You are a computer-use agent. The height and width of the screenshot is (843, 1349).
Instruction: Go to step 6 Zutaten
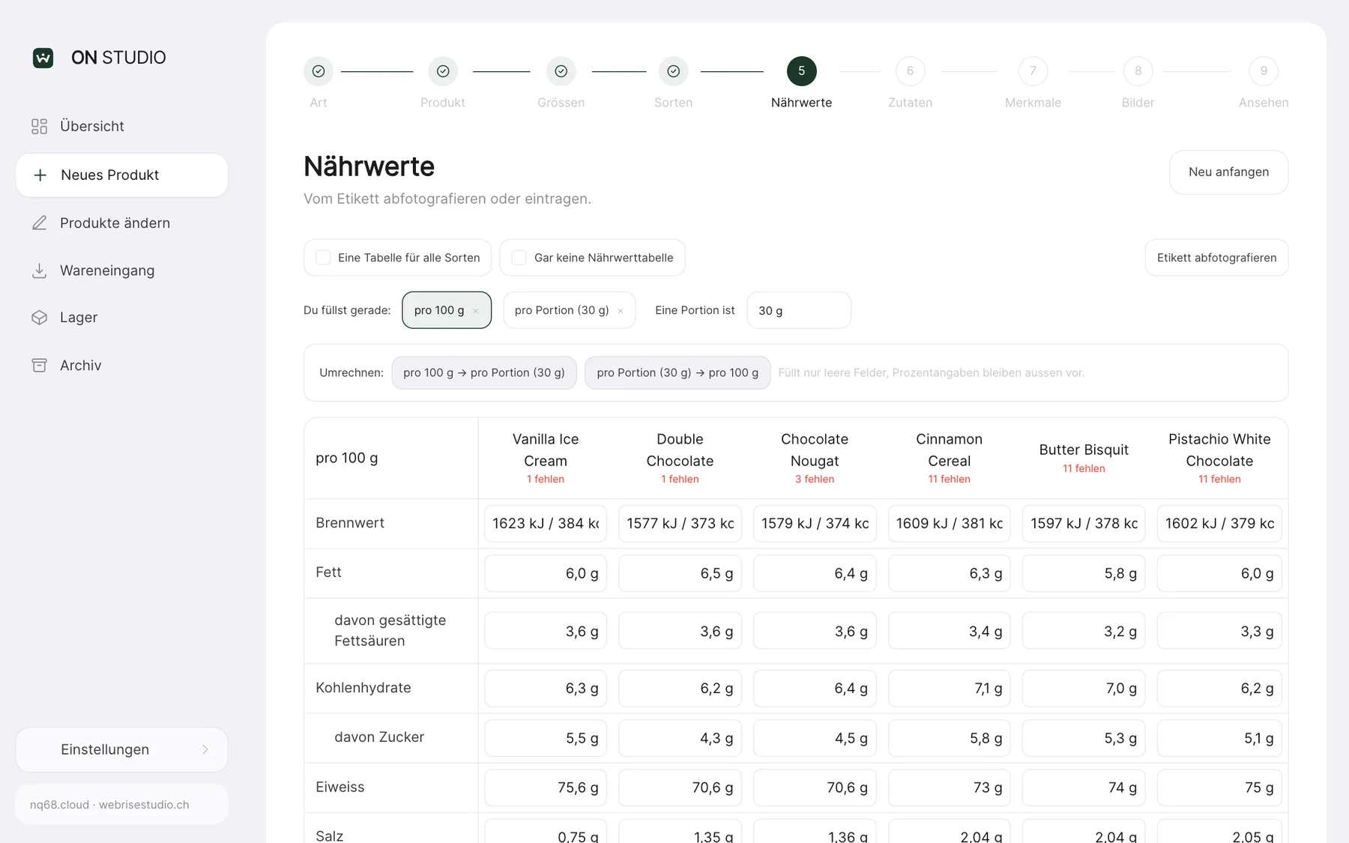click(x=911, y=71)
